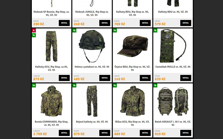
Task: Click green percent badge on Bojové kalhoty
Action: tap(74, 85)
